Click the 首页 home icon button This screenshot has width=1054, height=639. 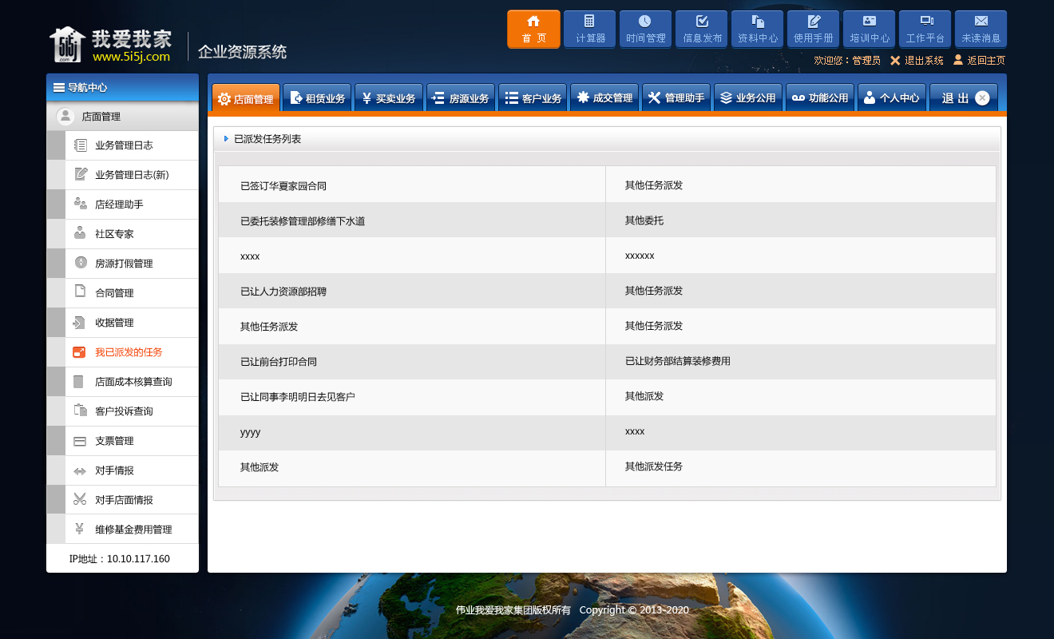pyautogui.click(x=533, y=29)
